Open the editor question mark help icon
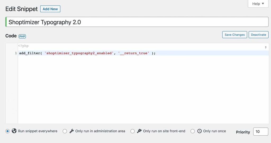 click(x=265, y=48)
